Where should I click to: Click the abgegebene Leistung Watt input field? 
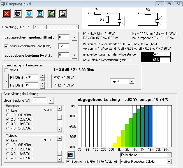[x=64, y=55]
